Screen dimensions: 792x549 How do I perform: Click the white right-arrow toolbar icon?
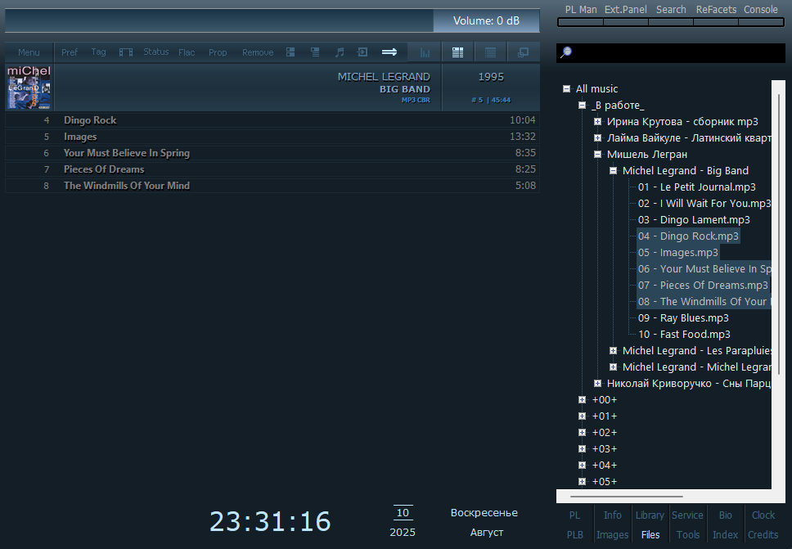(389, 52)
